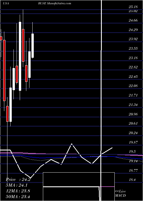
Task: Click the Price : 24.2 readout
Action: click(18, 180)
